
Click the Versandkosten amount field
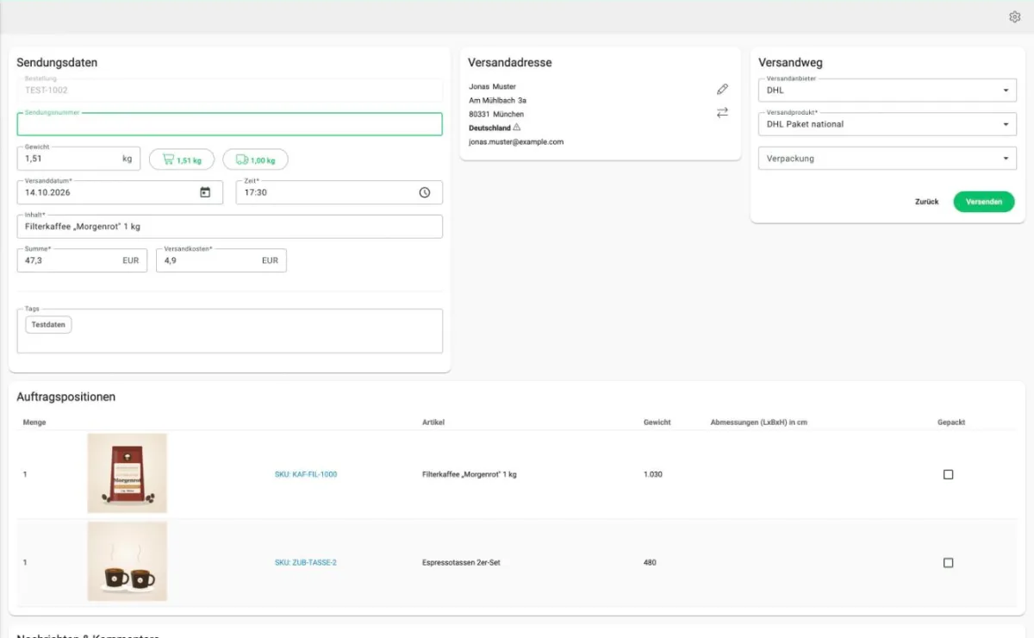tap(221, 260)
